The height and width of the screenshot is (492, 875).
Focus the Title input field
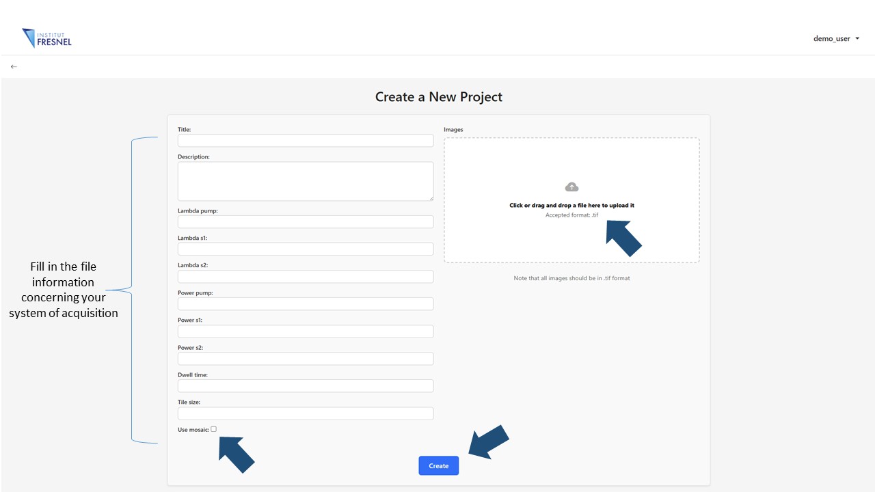pos(306,140)
